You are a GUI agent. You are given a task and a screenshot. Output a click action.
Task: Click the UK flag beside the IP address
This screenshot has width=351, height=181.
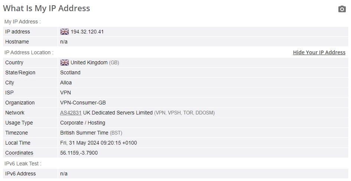pyautogui.click(x=65, y=32)
